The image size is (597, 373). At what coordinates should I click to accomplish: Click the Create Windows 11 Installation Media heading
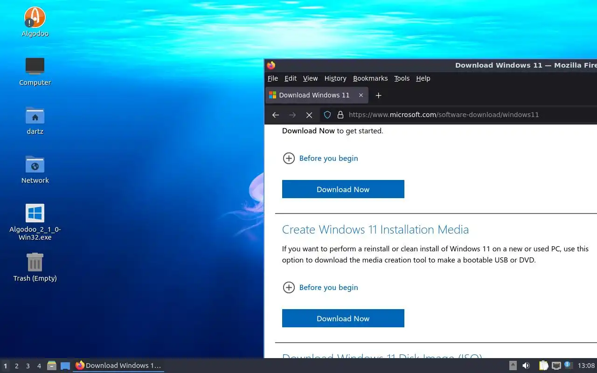(375, 229)
